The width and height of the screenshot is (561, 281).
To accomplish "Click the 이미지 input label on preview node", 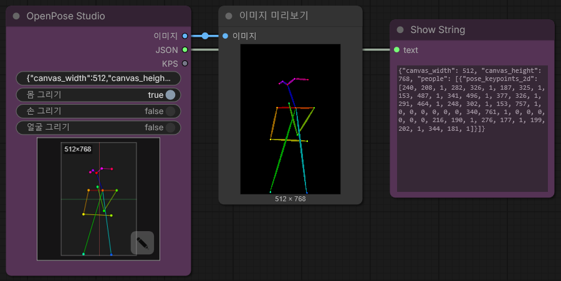I will coord(244,36).
